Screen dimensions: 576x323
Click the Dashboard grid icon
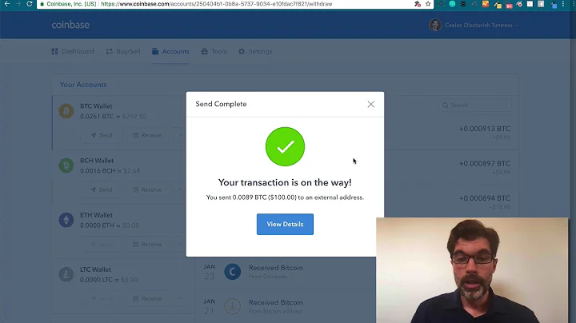click(54, 51)
